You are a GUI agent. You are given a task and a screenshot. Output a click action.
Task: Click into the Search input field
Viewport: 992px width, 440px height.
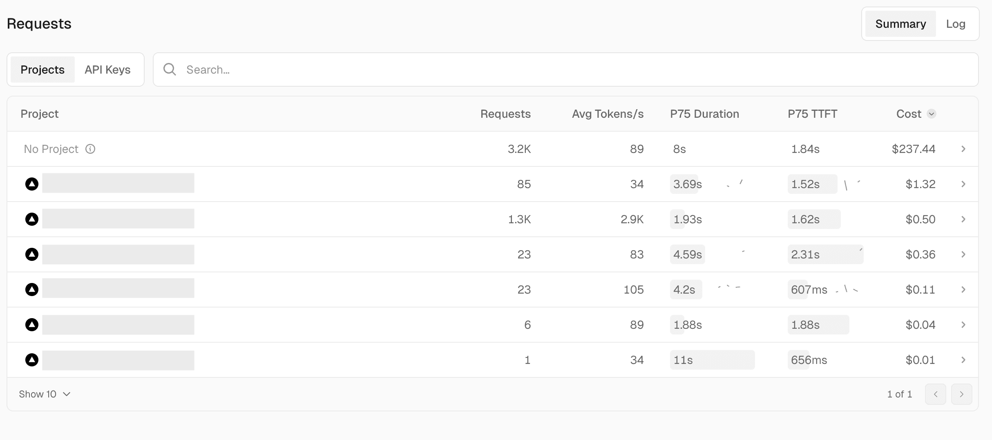(x=572, y=70)
